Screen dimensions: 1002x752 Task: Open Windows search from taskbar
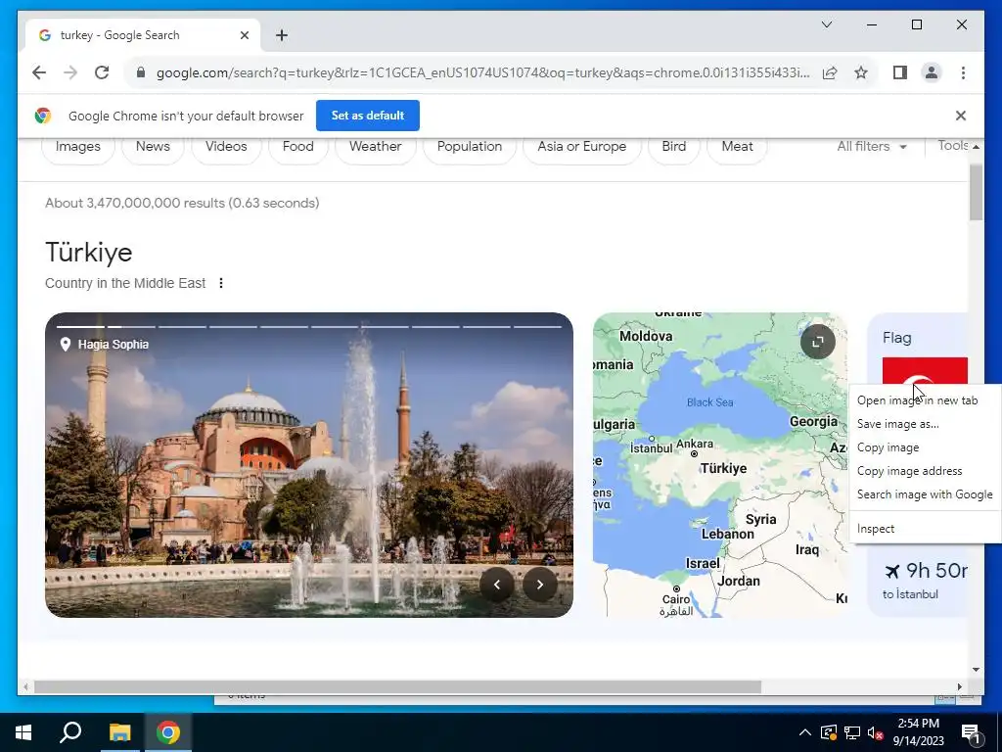pyautogui.click(x=70, y=732)
